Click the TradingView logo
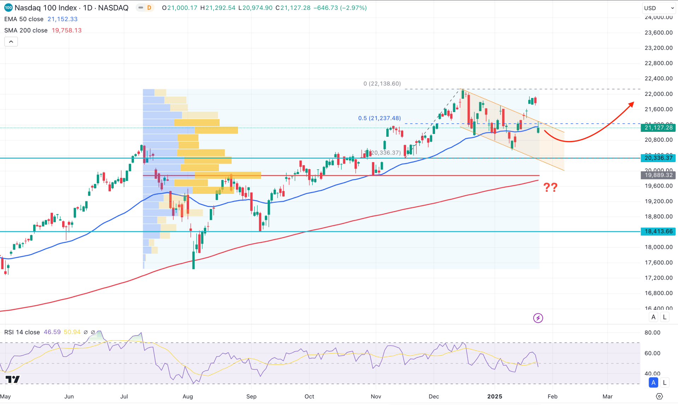Image resolution: width=678 pixels, height=405 pixels. [x=13, y=379]
